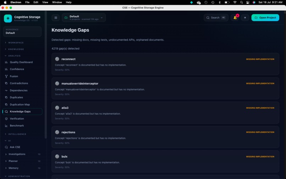This screenshot has width=286, height=179.
Task: Click the Workspace Default selector box
Action: click(x=22, y=31)
